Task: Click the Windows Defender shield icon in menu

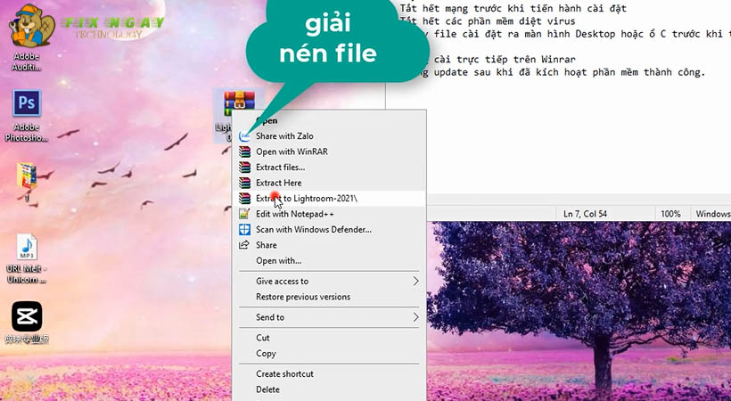Action: (245, 229)
